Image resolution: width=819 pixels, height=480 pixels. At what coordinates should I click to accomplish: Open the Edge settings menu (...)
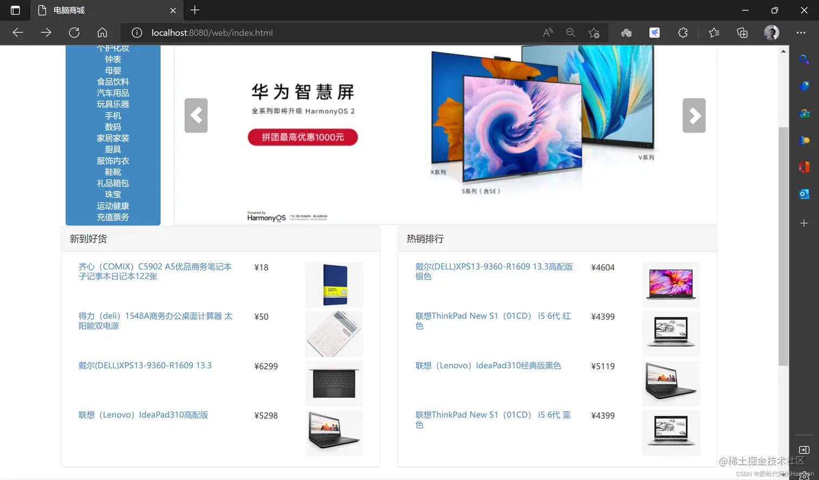801,33
